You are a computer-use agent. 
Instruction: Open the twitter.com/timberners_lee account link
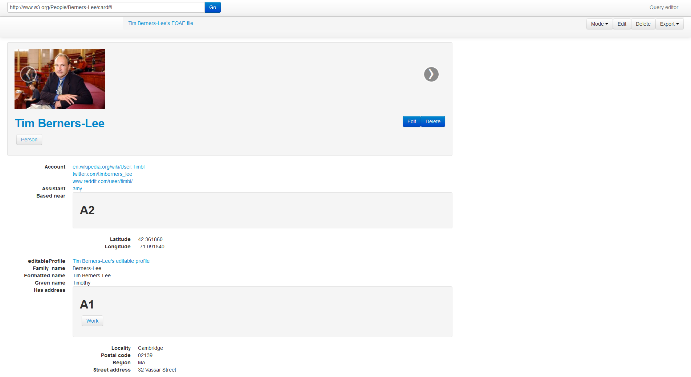coord(102,174)
